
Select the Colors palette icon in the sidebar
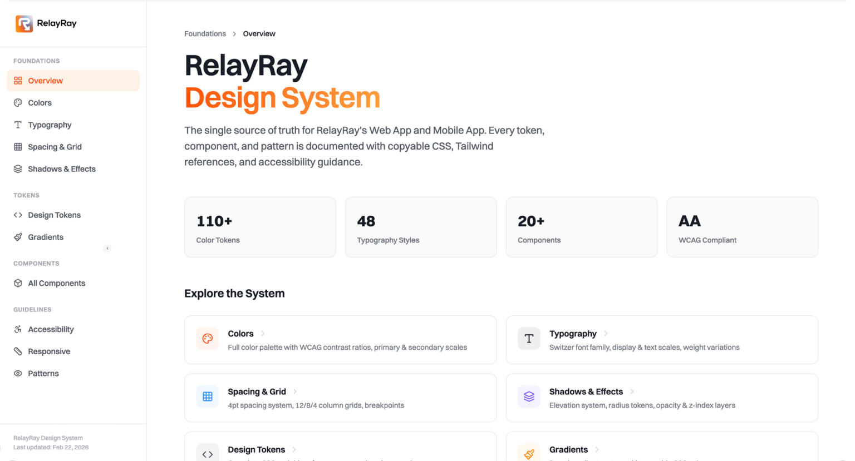[17, 102]
